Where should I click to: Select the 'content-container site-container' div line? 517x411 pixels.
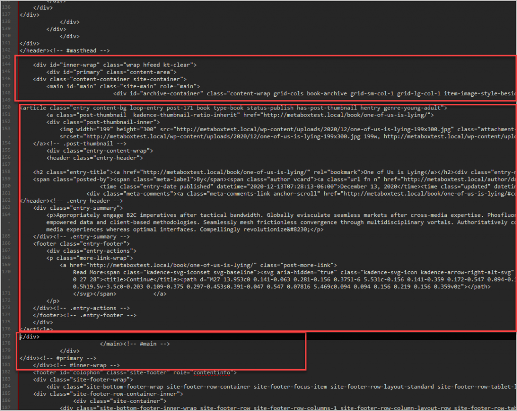pyautogui.click(x=110, y=79)
